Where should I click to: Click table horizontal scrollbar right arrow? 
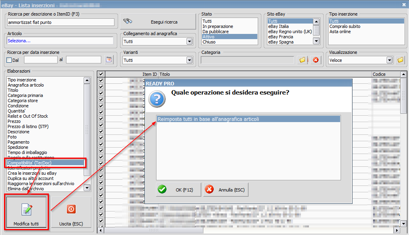(397, 230)
